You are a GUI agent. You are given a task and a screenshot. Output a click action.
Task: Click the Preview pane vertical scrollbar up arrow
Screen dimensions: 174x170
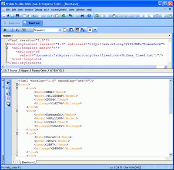point(171,81)
